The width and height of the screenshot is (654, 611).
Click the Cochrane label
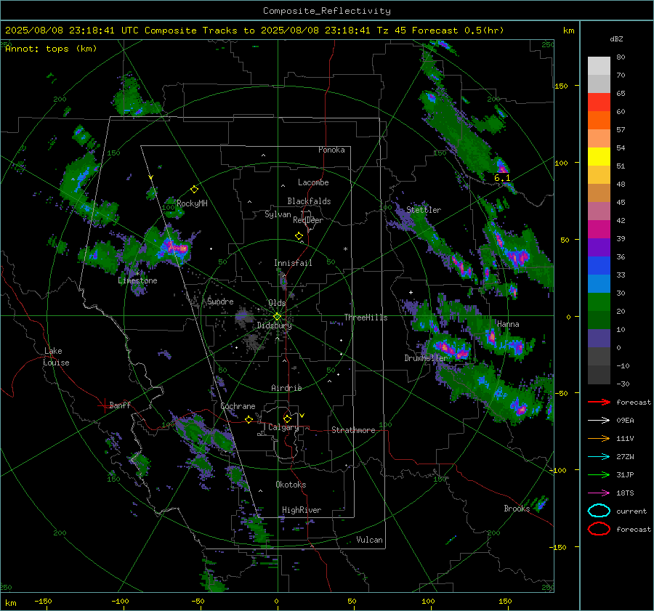tap(238, 406)
